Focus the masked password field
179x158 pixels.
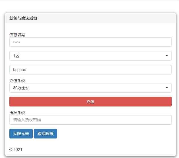point(90,42)
